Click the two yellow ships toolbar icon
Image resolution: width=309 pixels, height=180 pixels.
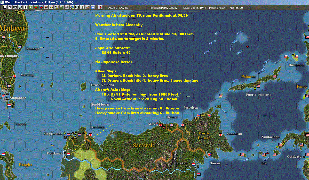click(56, 7)
